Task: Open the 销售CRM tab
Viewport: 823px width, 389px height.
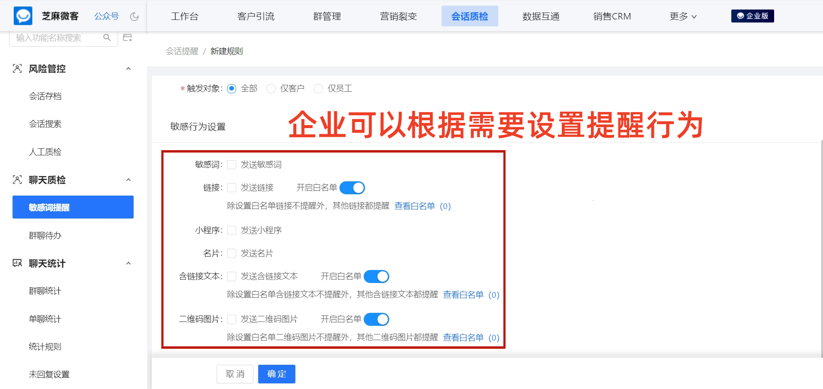Action: click(612, 16)
